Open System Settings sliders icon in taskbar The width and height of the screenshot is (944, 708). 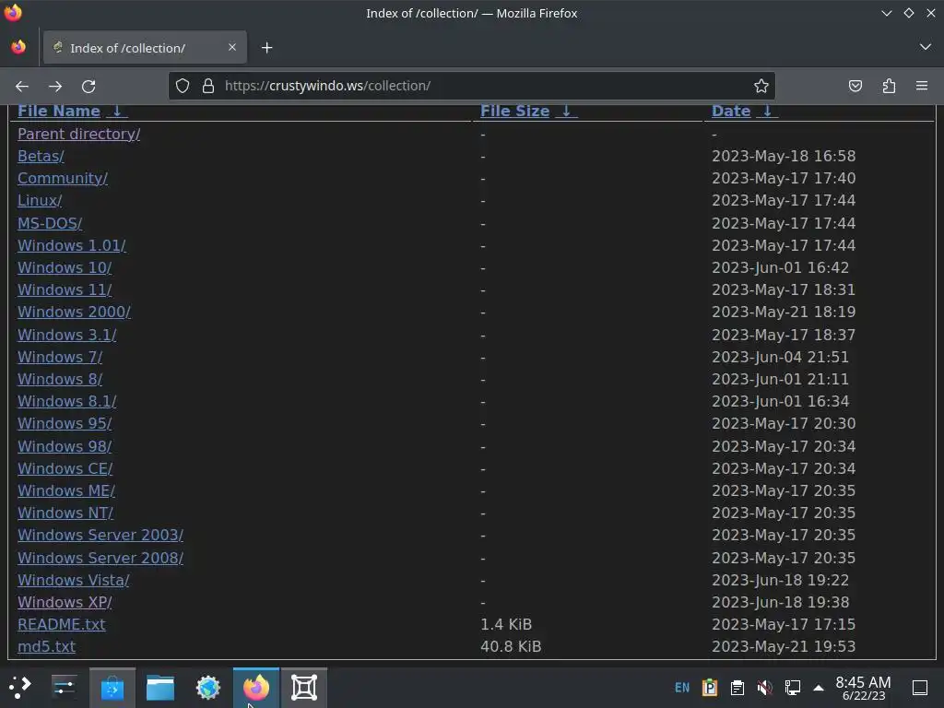click(x=64, y=688)
